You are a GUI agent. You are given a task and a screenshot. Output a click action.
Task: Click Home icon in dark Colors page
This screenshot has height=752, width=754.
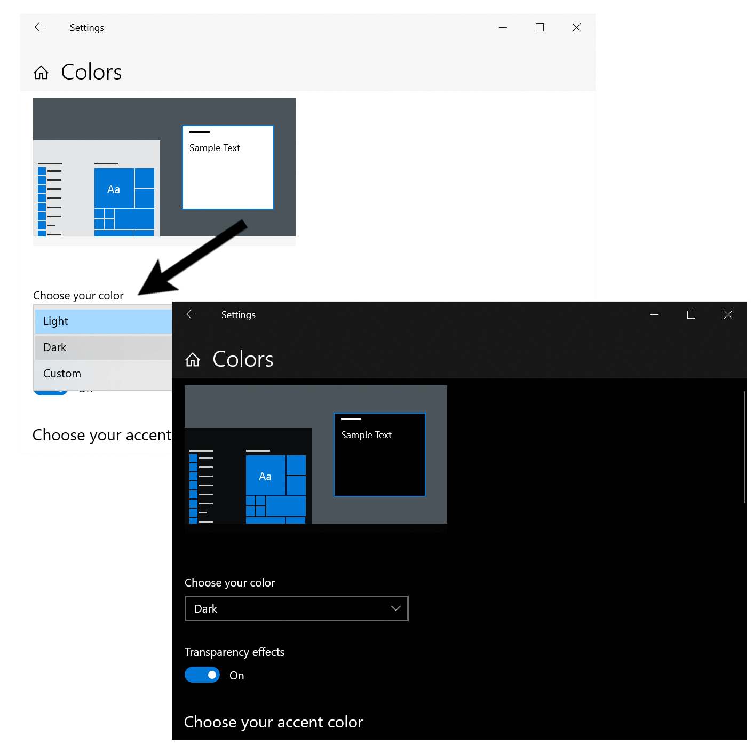point(193,360)
